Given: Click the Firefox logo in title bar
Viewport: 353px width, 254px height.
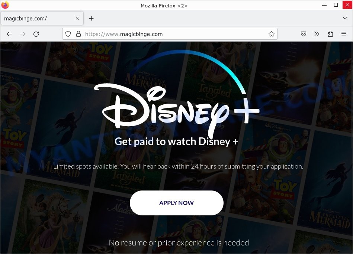Looking at the screenshot, I should pyautogui.click(x=5, y=5).
